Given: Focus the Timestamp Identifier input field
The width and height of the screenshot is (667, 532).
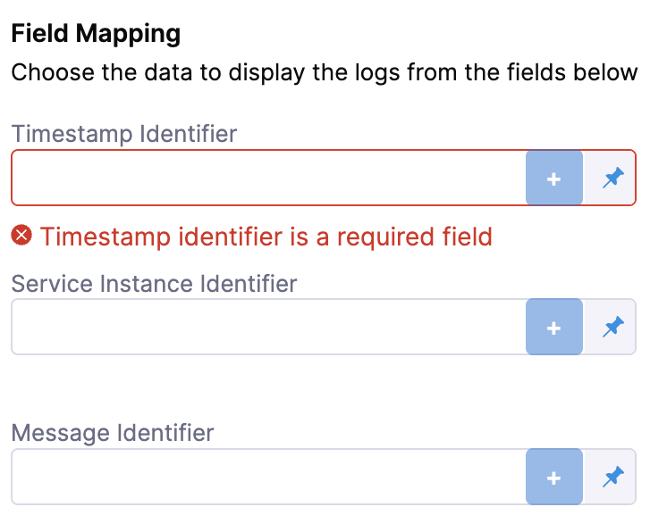Looking at the screenshot, I should pos(268,179).
